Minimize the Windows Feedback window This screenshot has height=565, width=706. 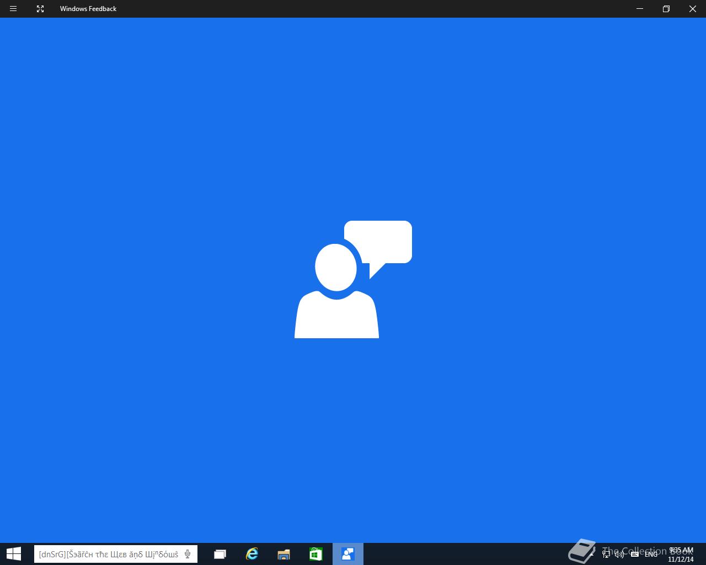tap(640, 9)
